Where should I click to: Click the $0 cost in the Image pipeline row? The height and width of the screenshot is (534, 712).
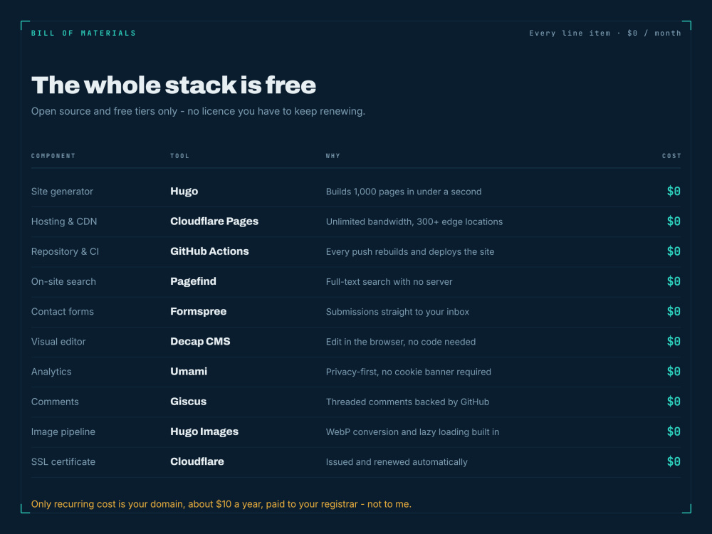pos(674,431)
